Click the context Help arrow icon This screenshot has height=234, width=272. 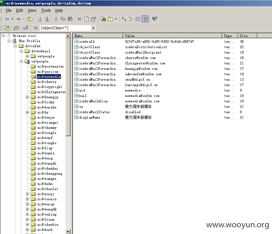click(x=155, y=19)
